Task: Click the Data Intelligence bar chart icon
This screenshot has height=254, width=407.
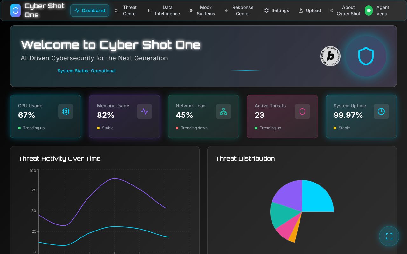Action: click(x=150, y=10)
